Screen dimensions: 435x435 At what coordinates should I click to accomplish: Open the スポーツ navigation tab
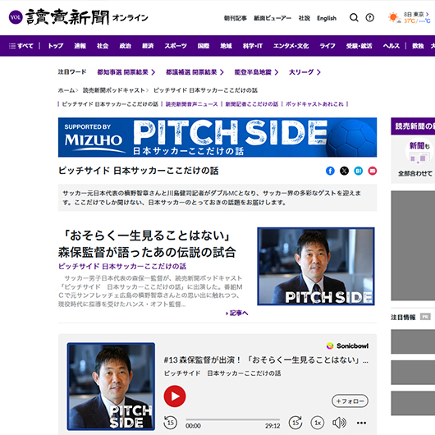(x=176, y=46)
